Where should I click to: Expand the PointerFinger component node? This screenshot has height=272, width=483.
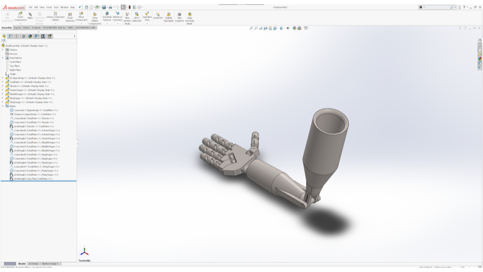pyautogui.click(x=3, y=90)
